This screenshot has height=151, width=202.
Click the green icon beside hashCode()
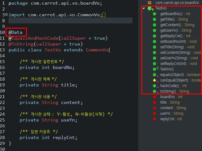[x=154, y=86]
